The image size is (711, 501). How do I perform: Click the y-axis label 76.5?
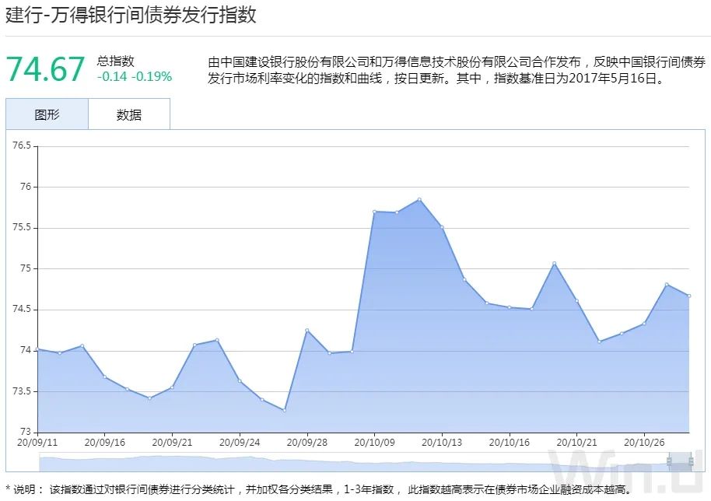click(22, 145)
